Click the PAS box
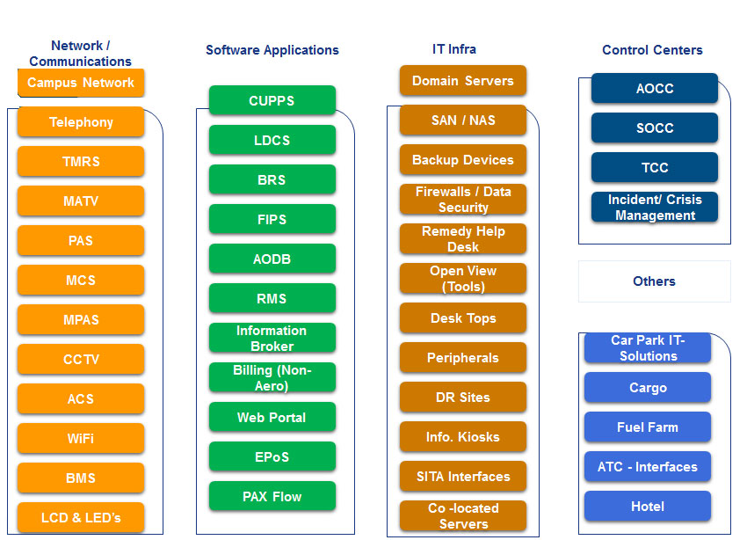The width and height of the screenshot is (747, 540). 81,241
